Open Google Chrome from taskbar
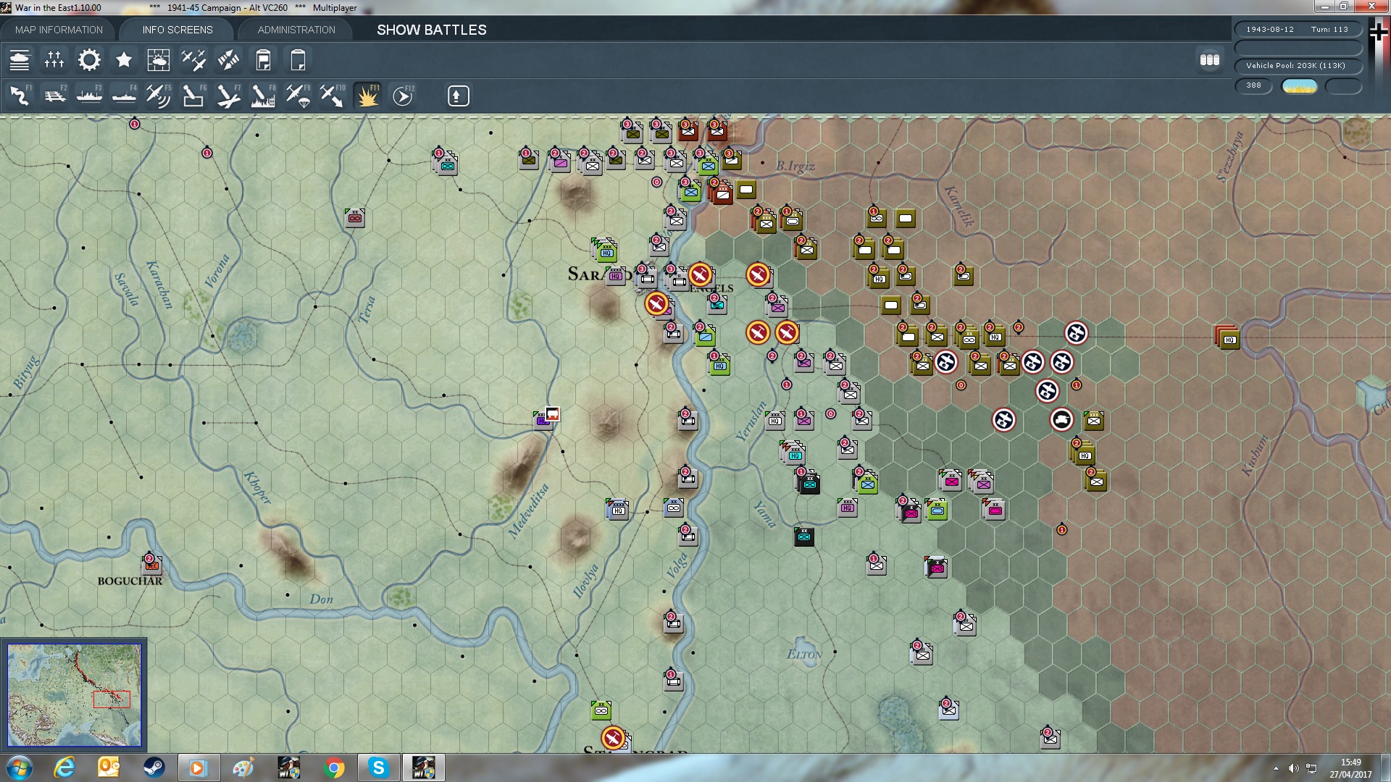This screenshot has width=1391, height=782. tap(334, 768)
